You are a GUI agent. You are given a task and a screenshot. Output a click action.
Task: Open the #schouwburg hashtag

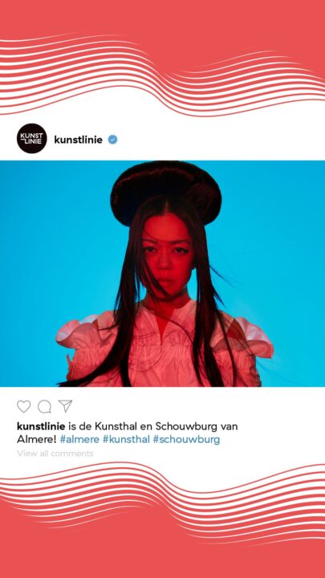point(186,440)
